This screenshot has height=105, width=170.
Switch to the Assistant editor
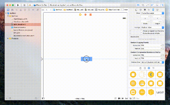(x=143, y=5)
